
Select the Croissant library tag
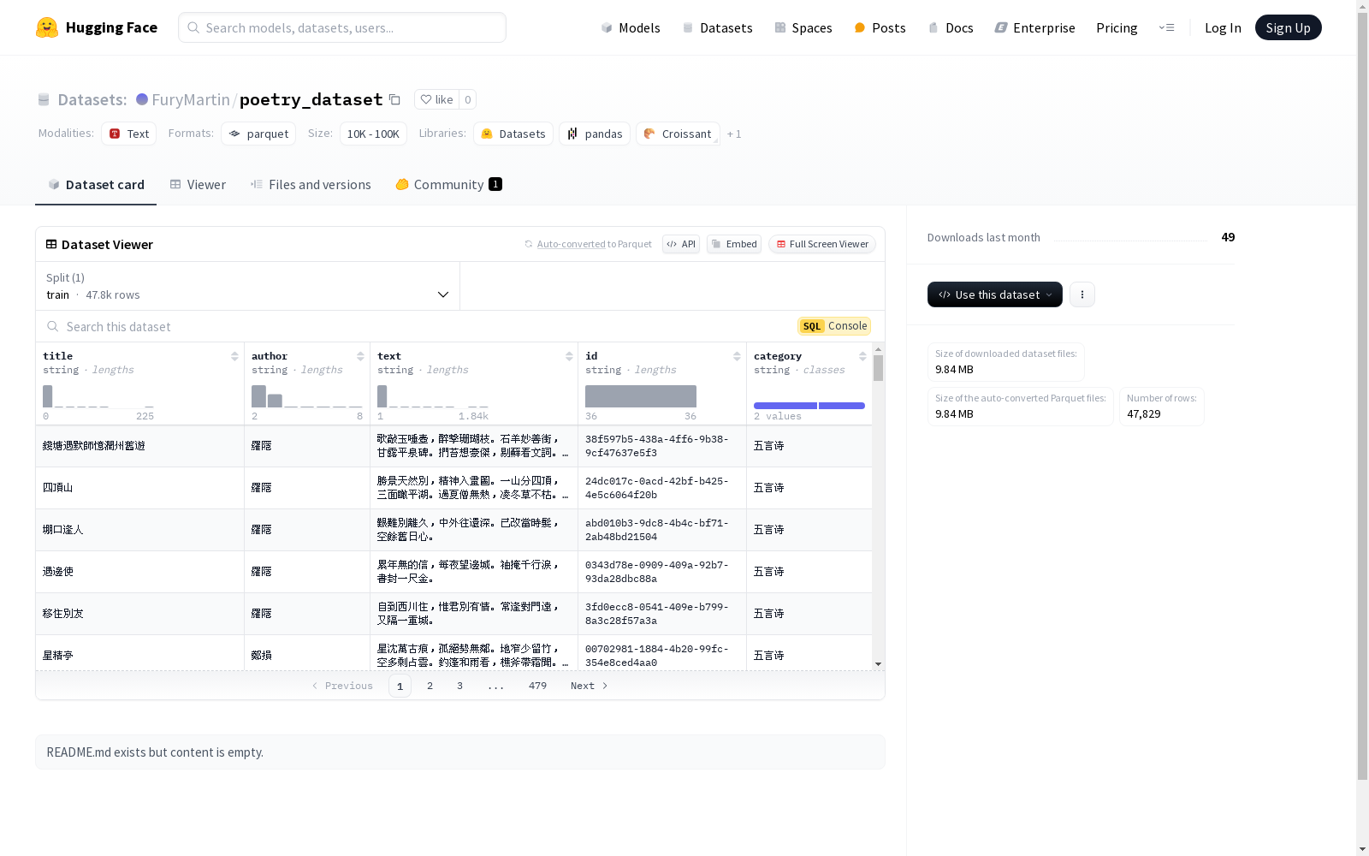(x=678, y=134)
